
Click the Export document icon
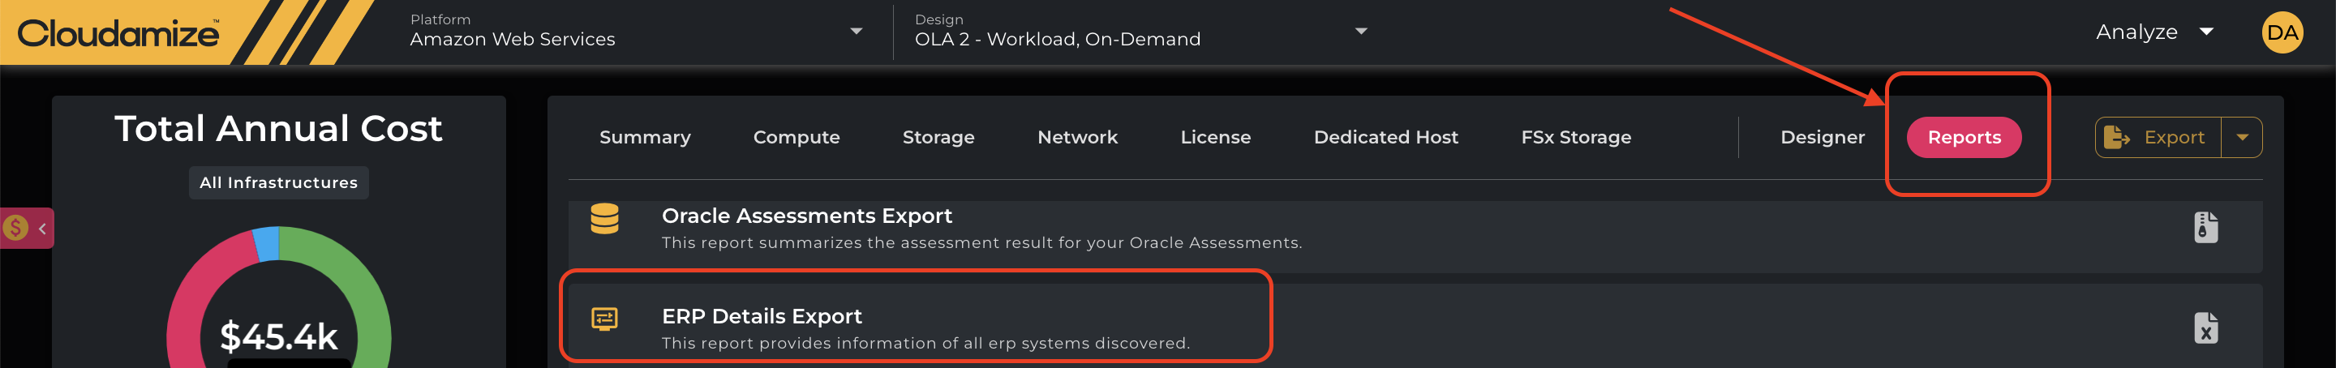(x=2116, y=138)
